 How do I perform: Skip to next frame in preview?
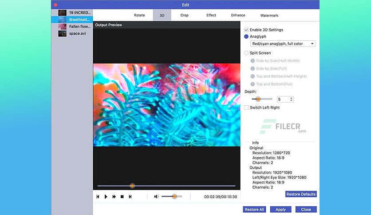[x=130, y=196]
